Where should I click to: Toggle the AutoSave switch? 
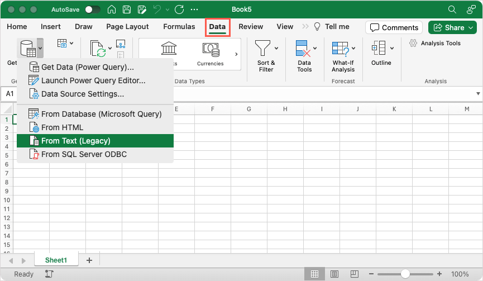pyautogui.click(x=92, y=9)
